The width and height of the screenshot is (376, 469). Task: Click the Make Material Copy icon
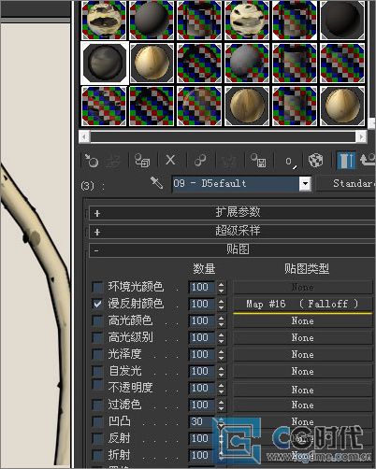pyautogui.click(x=200, y=161)
